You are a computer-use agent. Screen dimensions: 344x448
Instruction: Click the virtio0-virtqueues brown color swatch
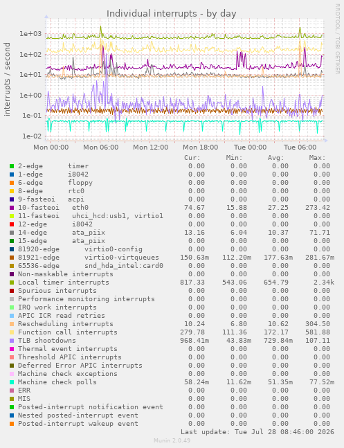12,258
